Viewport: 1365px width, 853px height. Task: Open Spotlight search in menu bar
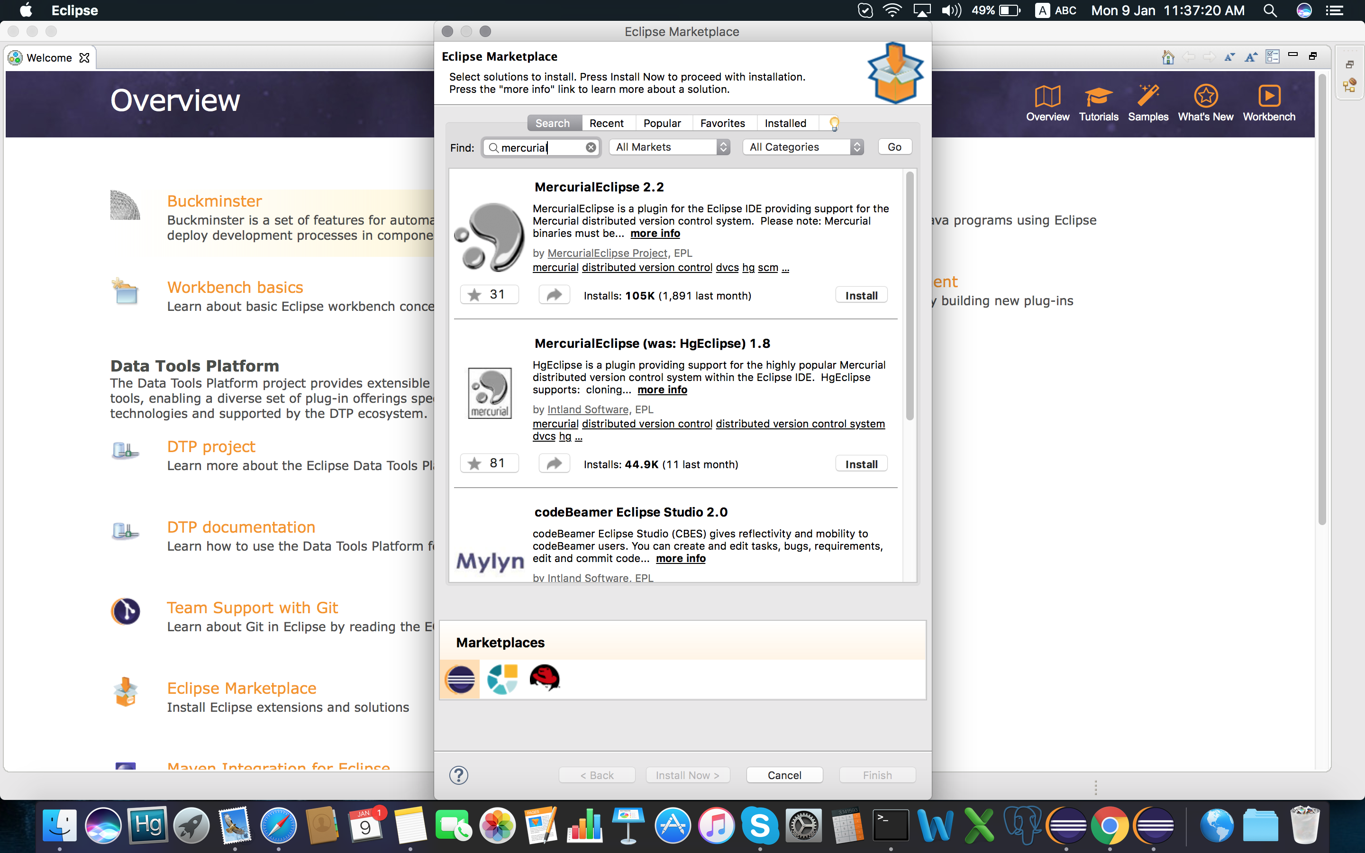[1270, 10]
